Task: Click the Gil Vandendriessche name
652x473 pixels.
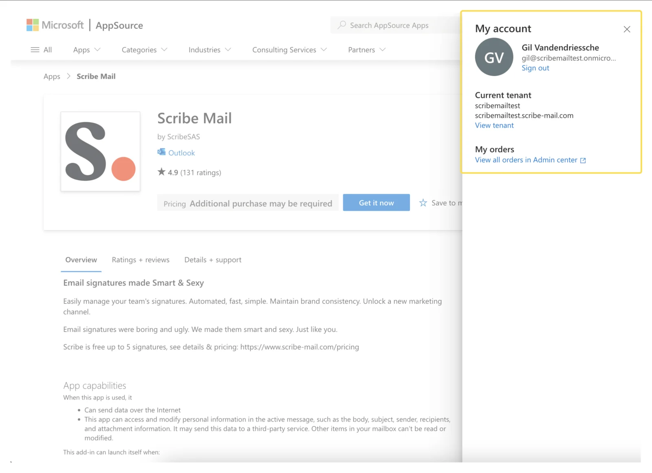Action: click(x=560, y=48)
